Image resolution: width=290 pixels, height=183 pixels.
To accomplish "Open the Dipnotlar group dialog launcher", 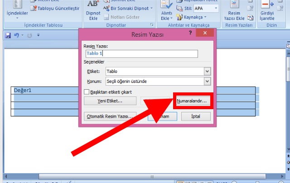I will (152, 24).
